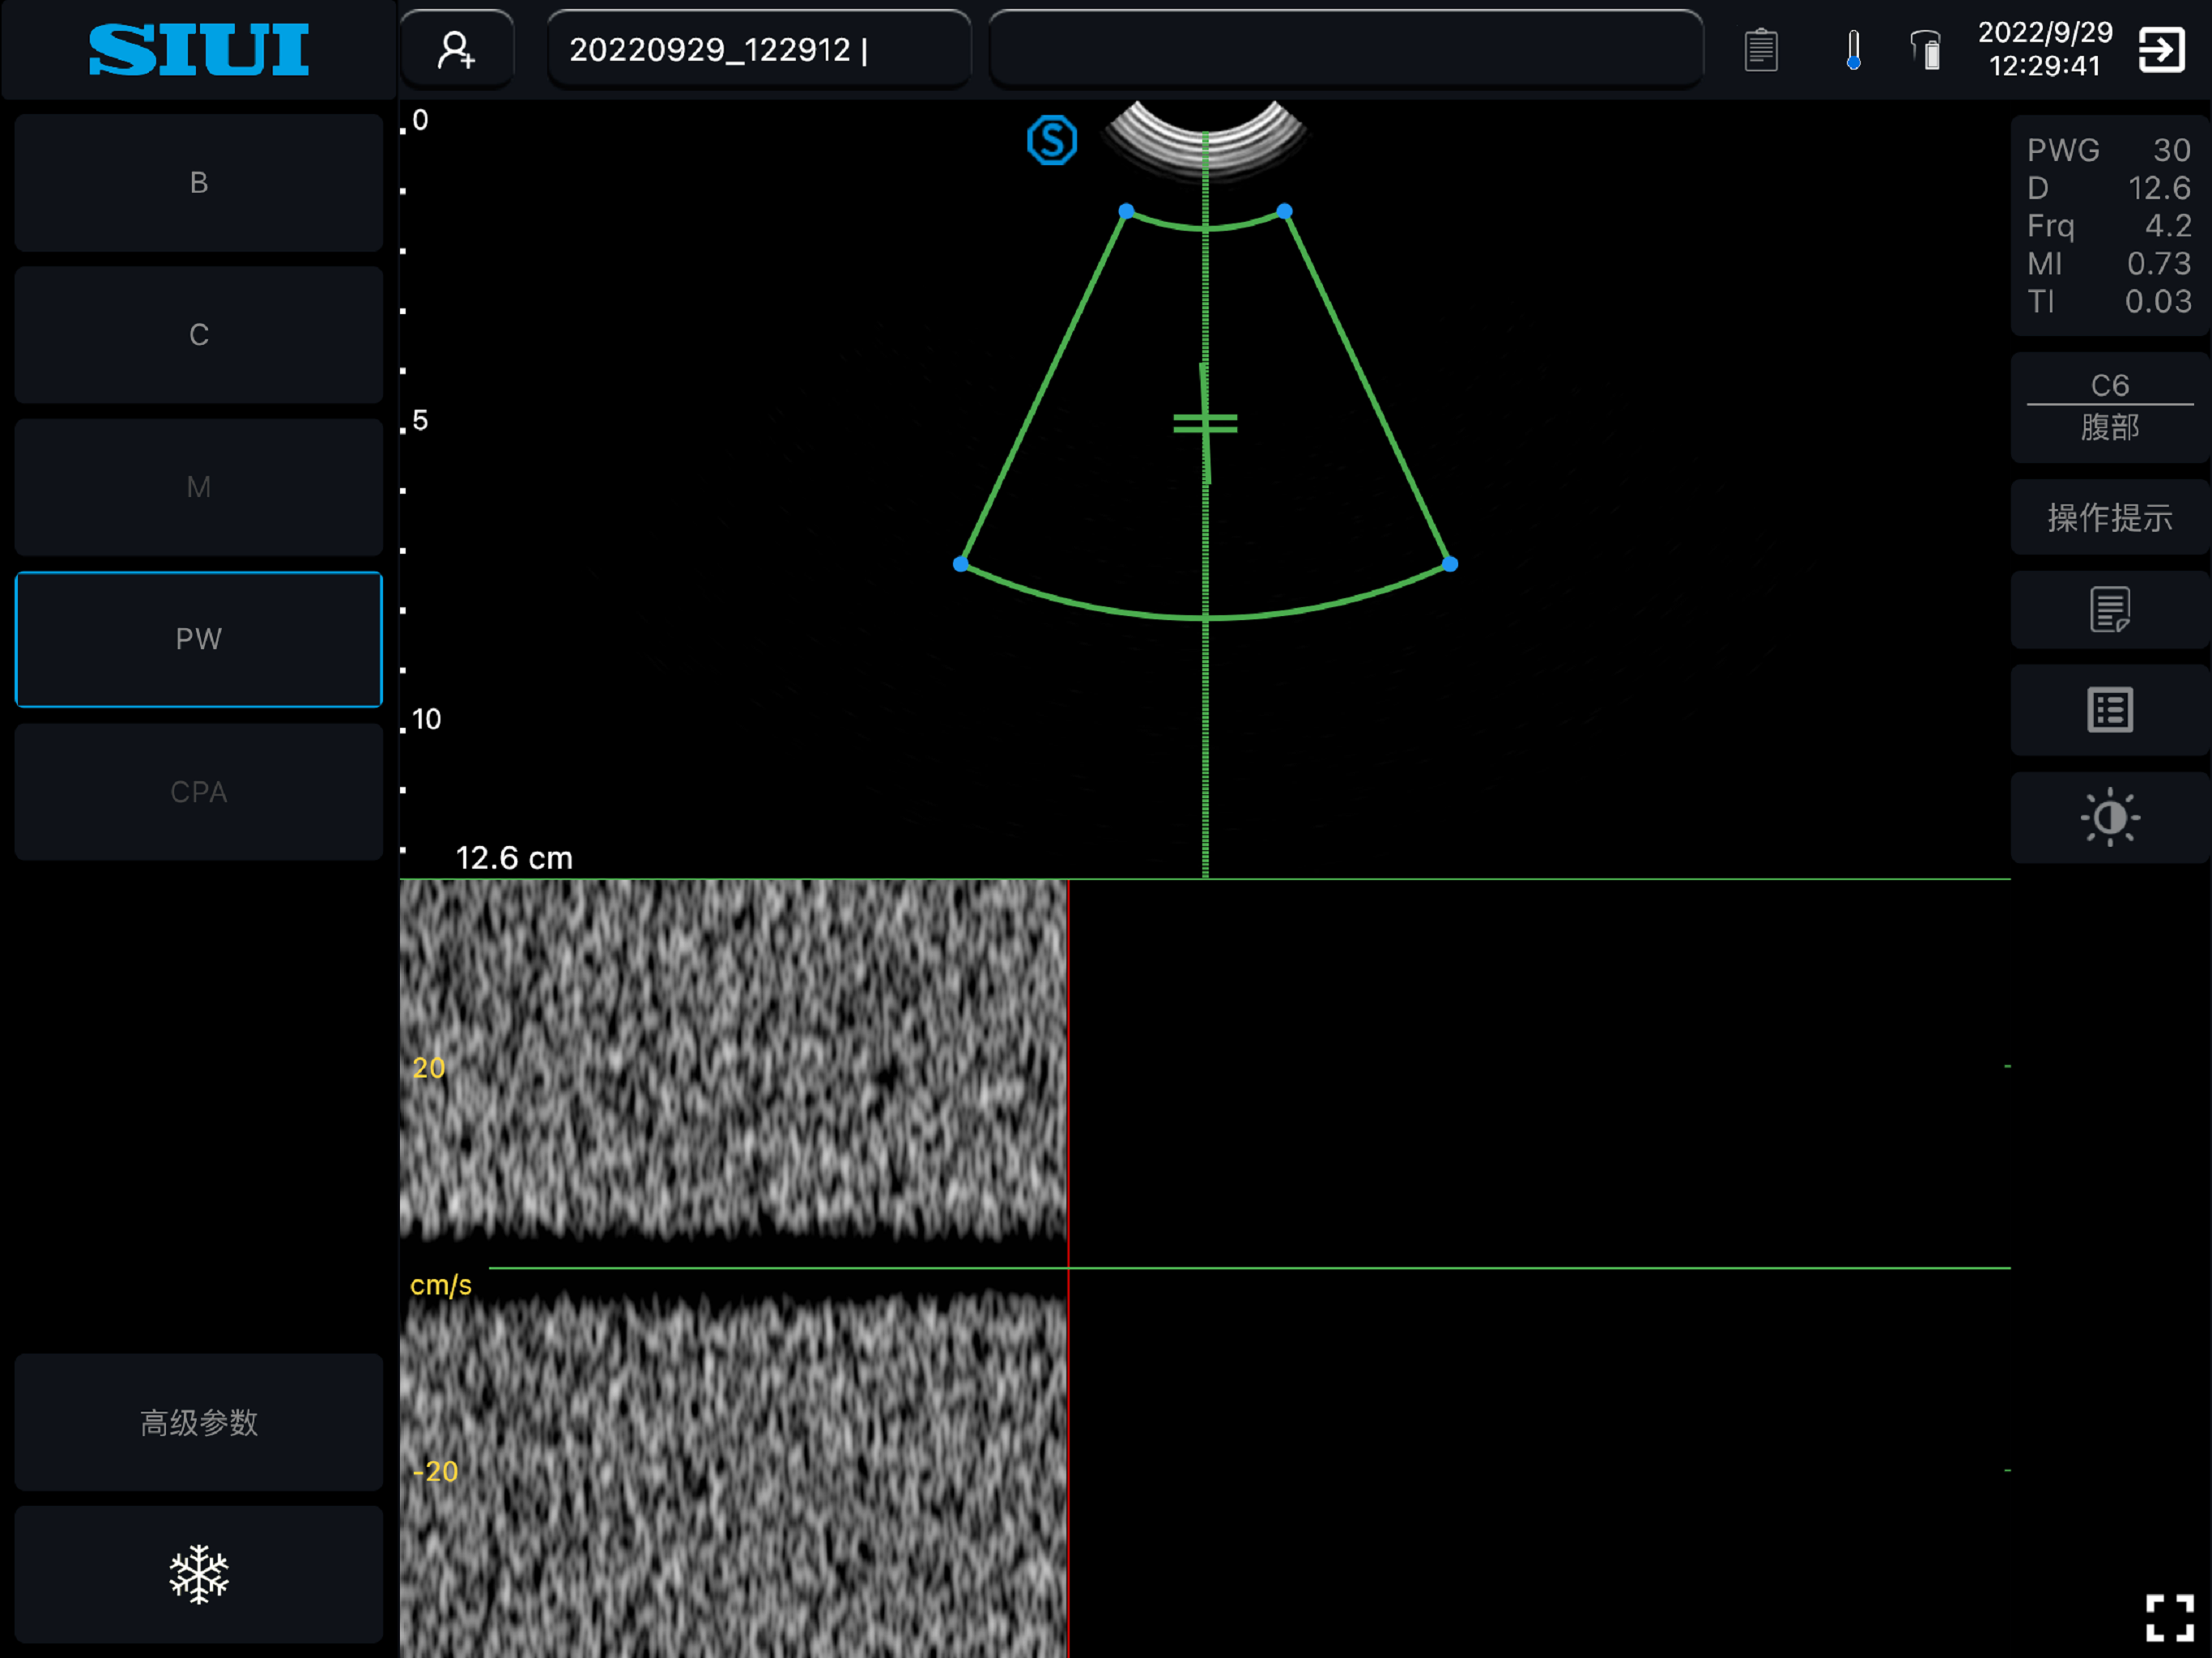
Task: Click the top-right blue ROI corner handle
Action: pyautogui.click(x=1284, y=211)
